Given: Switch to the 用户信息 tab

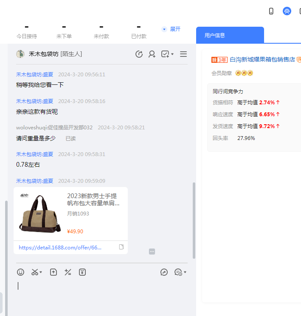Looking at the screenshot, I should coord(230,35).
